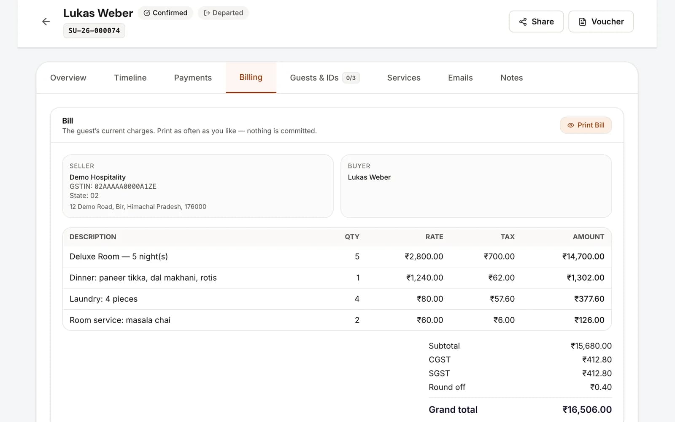Select the Payments tab

click(x=193, y=78)
